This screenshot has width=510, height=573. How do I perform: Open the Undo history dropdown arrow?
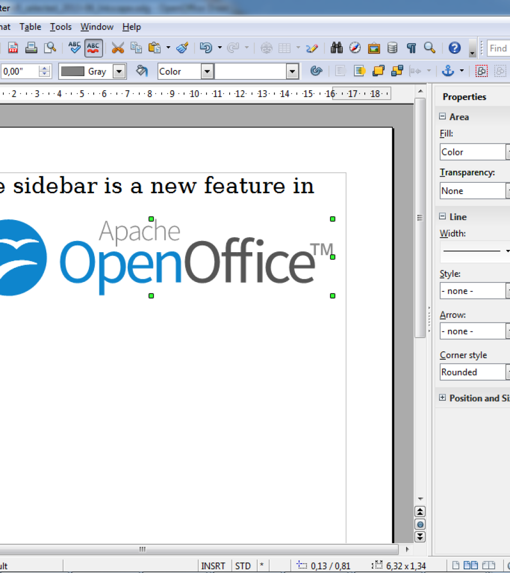tap(220, 48)
